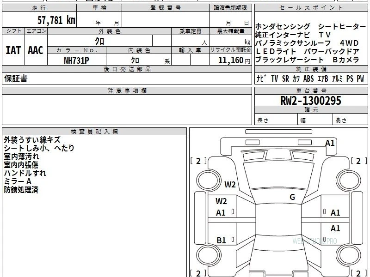Image resolution: width=370 pixels, height=277 pixels.
Task: Click the B1 damage mark on the diagram
Action: [x=221, y=240]
